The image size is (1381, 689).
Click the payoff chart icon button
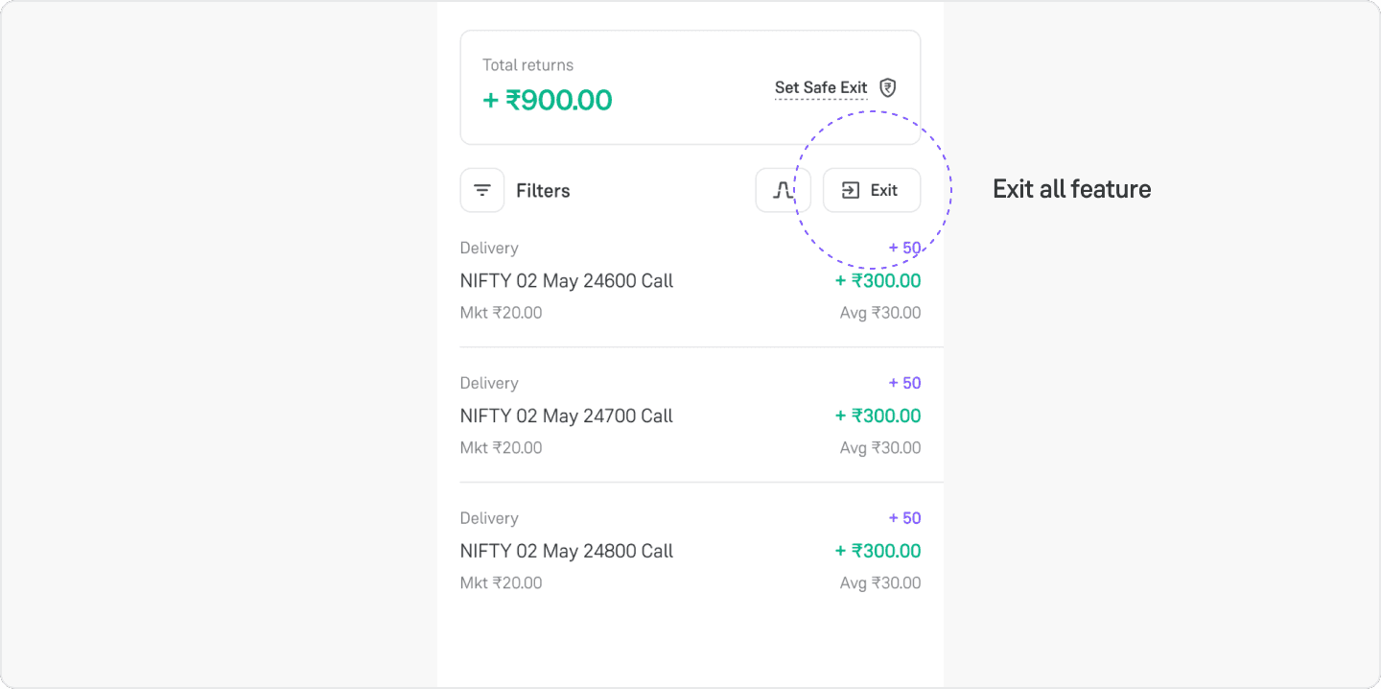784,190
